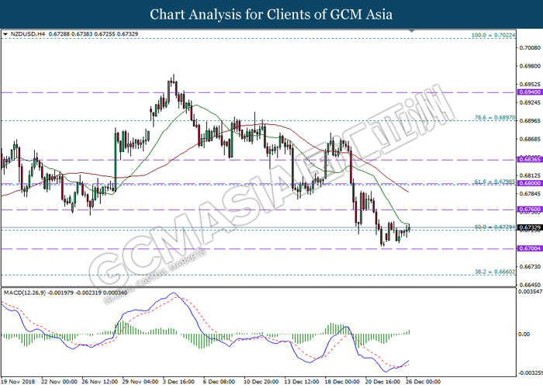This screenshot has height=388, width=543.
Task: Click the 26 Nov 12:00 time label
Action: (x=100, y=382)
